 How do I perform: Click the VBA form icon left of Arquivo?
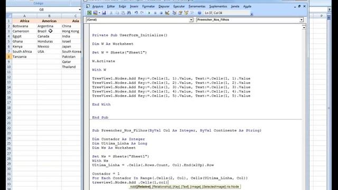click(x=88, y=6)
